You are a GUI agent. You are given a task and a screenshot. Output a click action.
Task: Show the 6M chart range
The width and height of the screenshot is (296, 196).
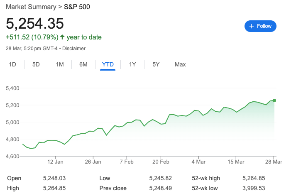[x=83, y=64]
